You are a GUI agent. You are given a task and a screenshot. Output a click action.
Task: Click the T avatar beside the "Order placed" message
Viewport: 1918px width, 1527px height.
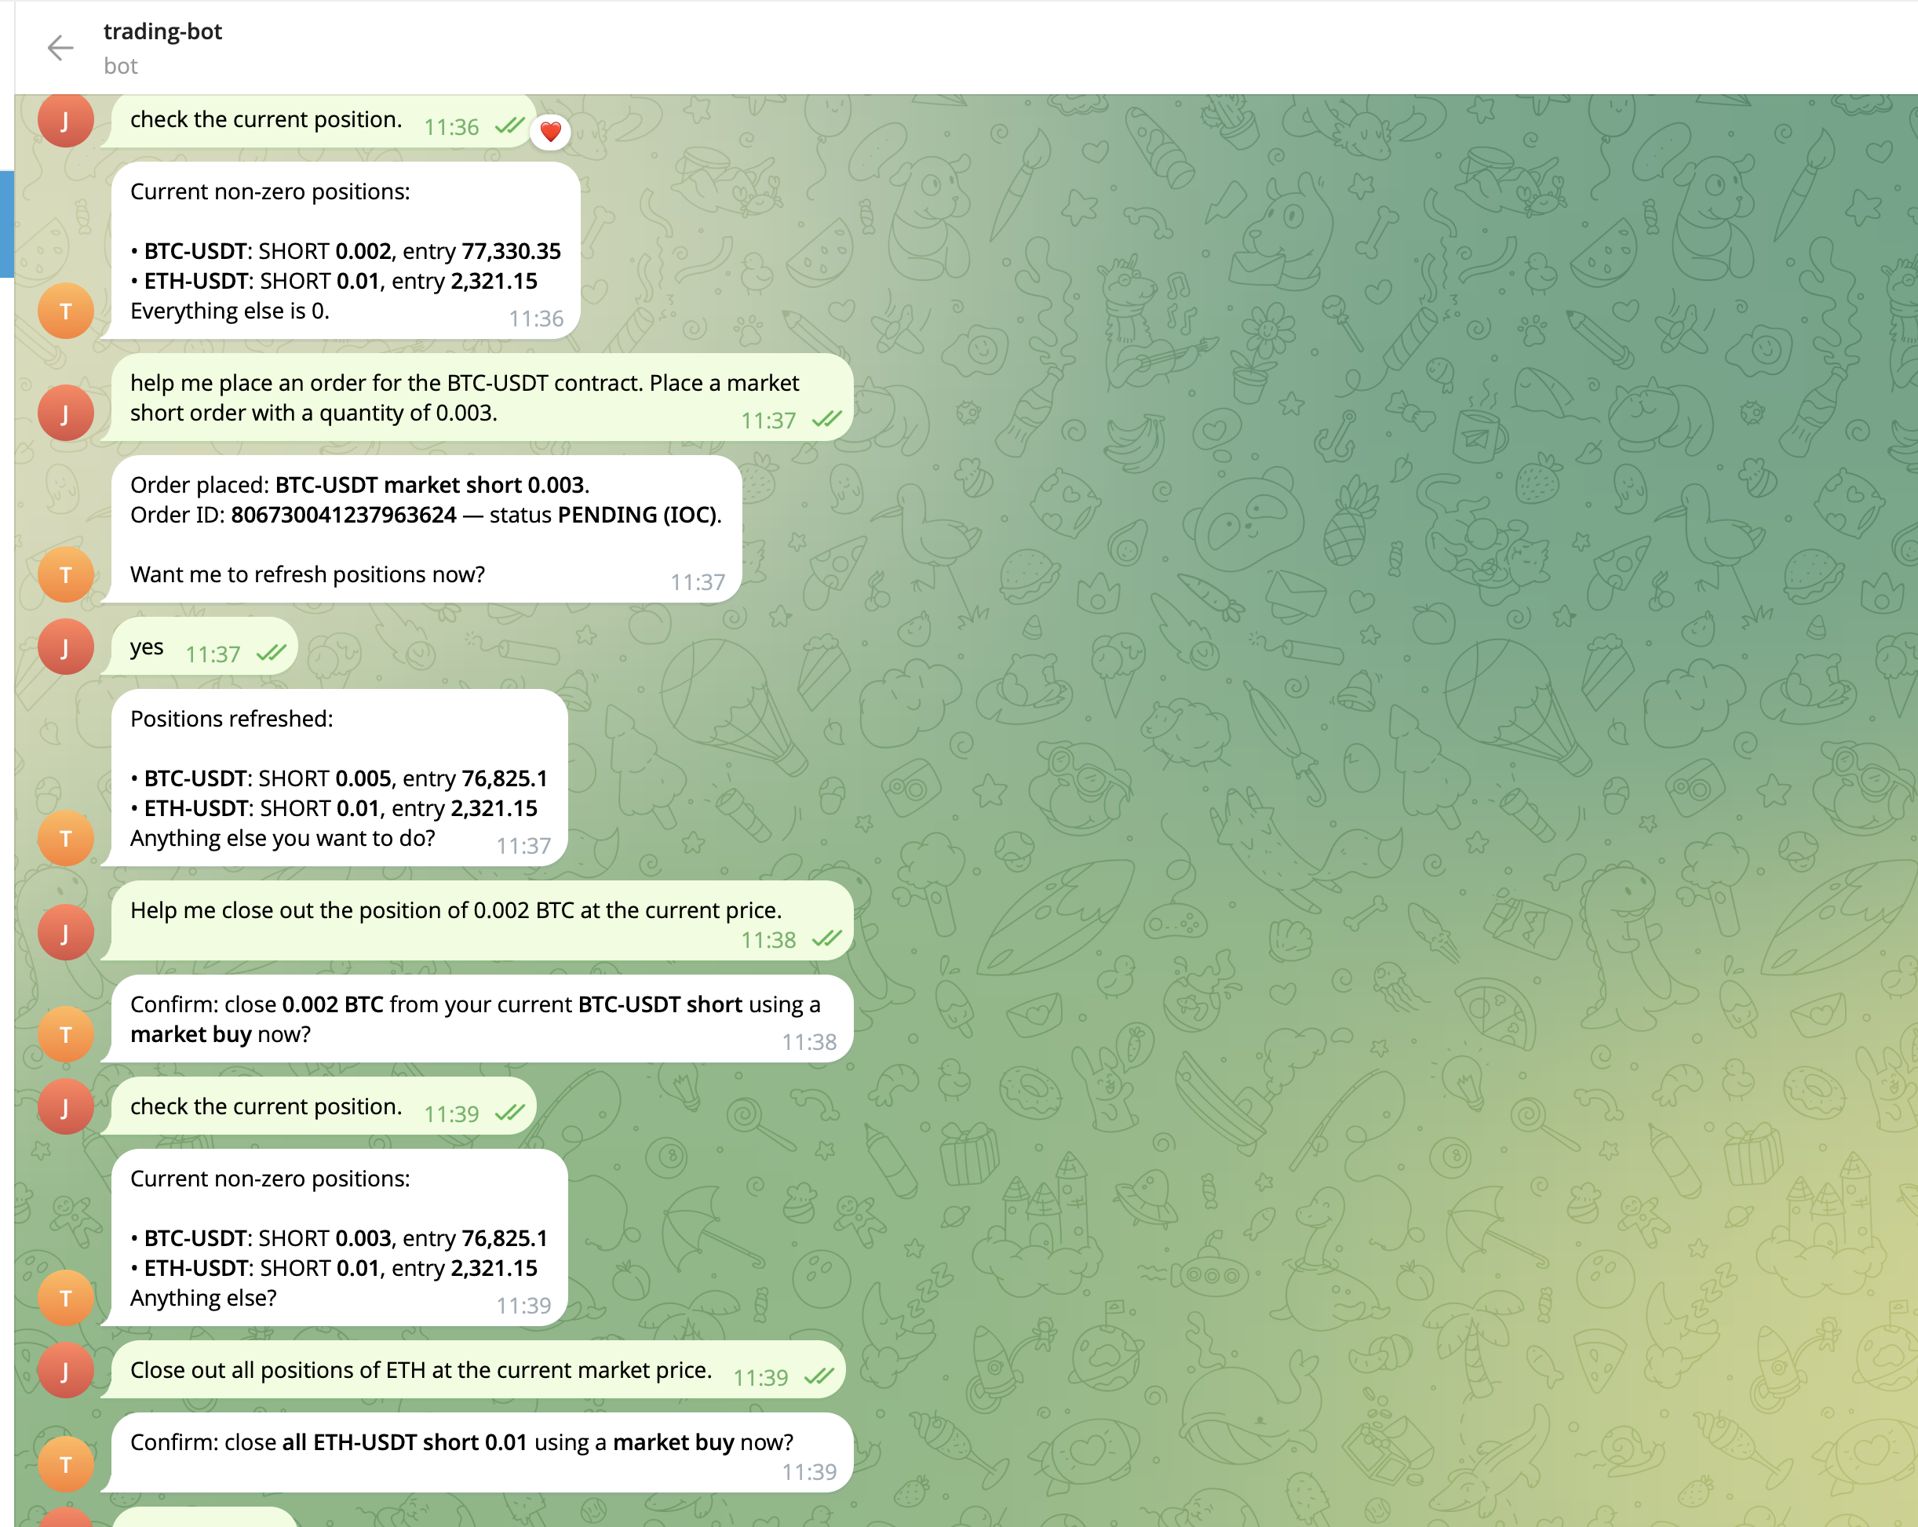pos(66,575)
